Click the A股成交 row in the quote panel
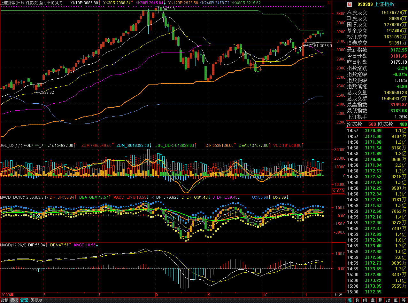This screenshot has height=303, width=408. coord(377,13)
